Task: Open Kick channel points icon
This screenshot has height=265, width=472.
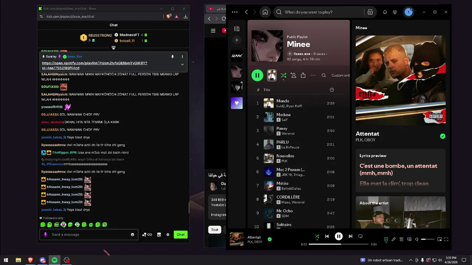Action: [x=147, y=234]
